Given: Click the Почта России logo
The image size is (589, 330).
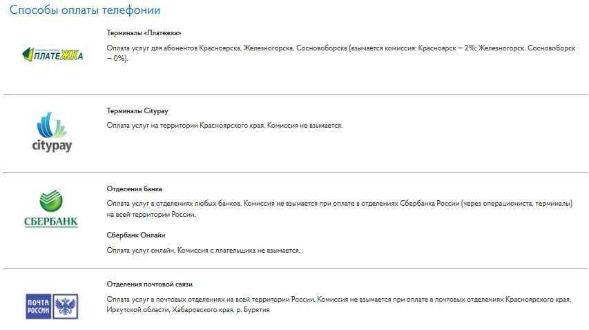Looking at the screenshot, I should (52, 306).
